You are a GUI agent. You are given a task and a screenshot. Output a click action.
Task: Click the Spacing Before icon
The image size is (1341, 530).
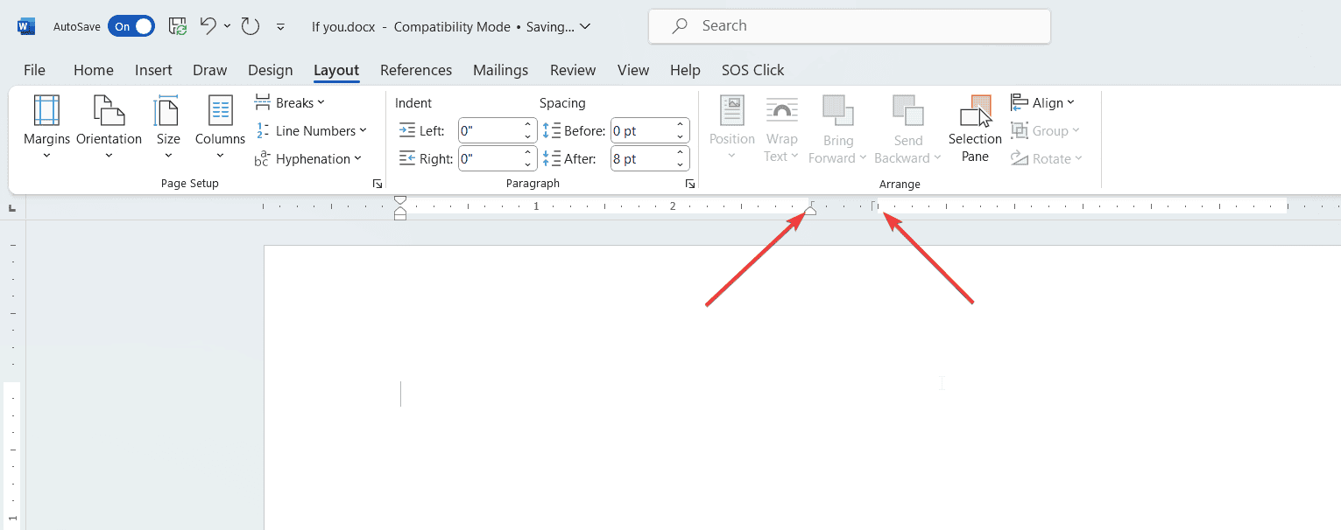(x=551, y=131)
